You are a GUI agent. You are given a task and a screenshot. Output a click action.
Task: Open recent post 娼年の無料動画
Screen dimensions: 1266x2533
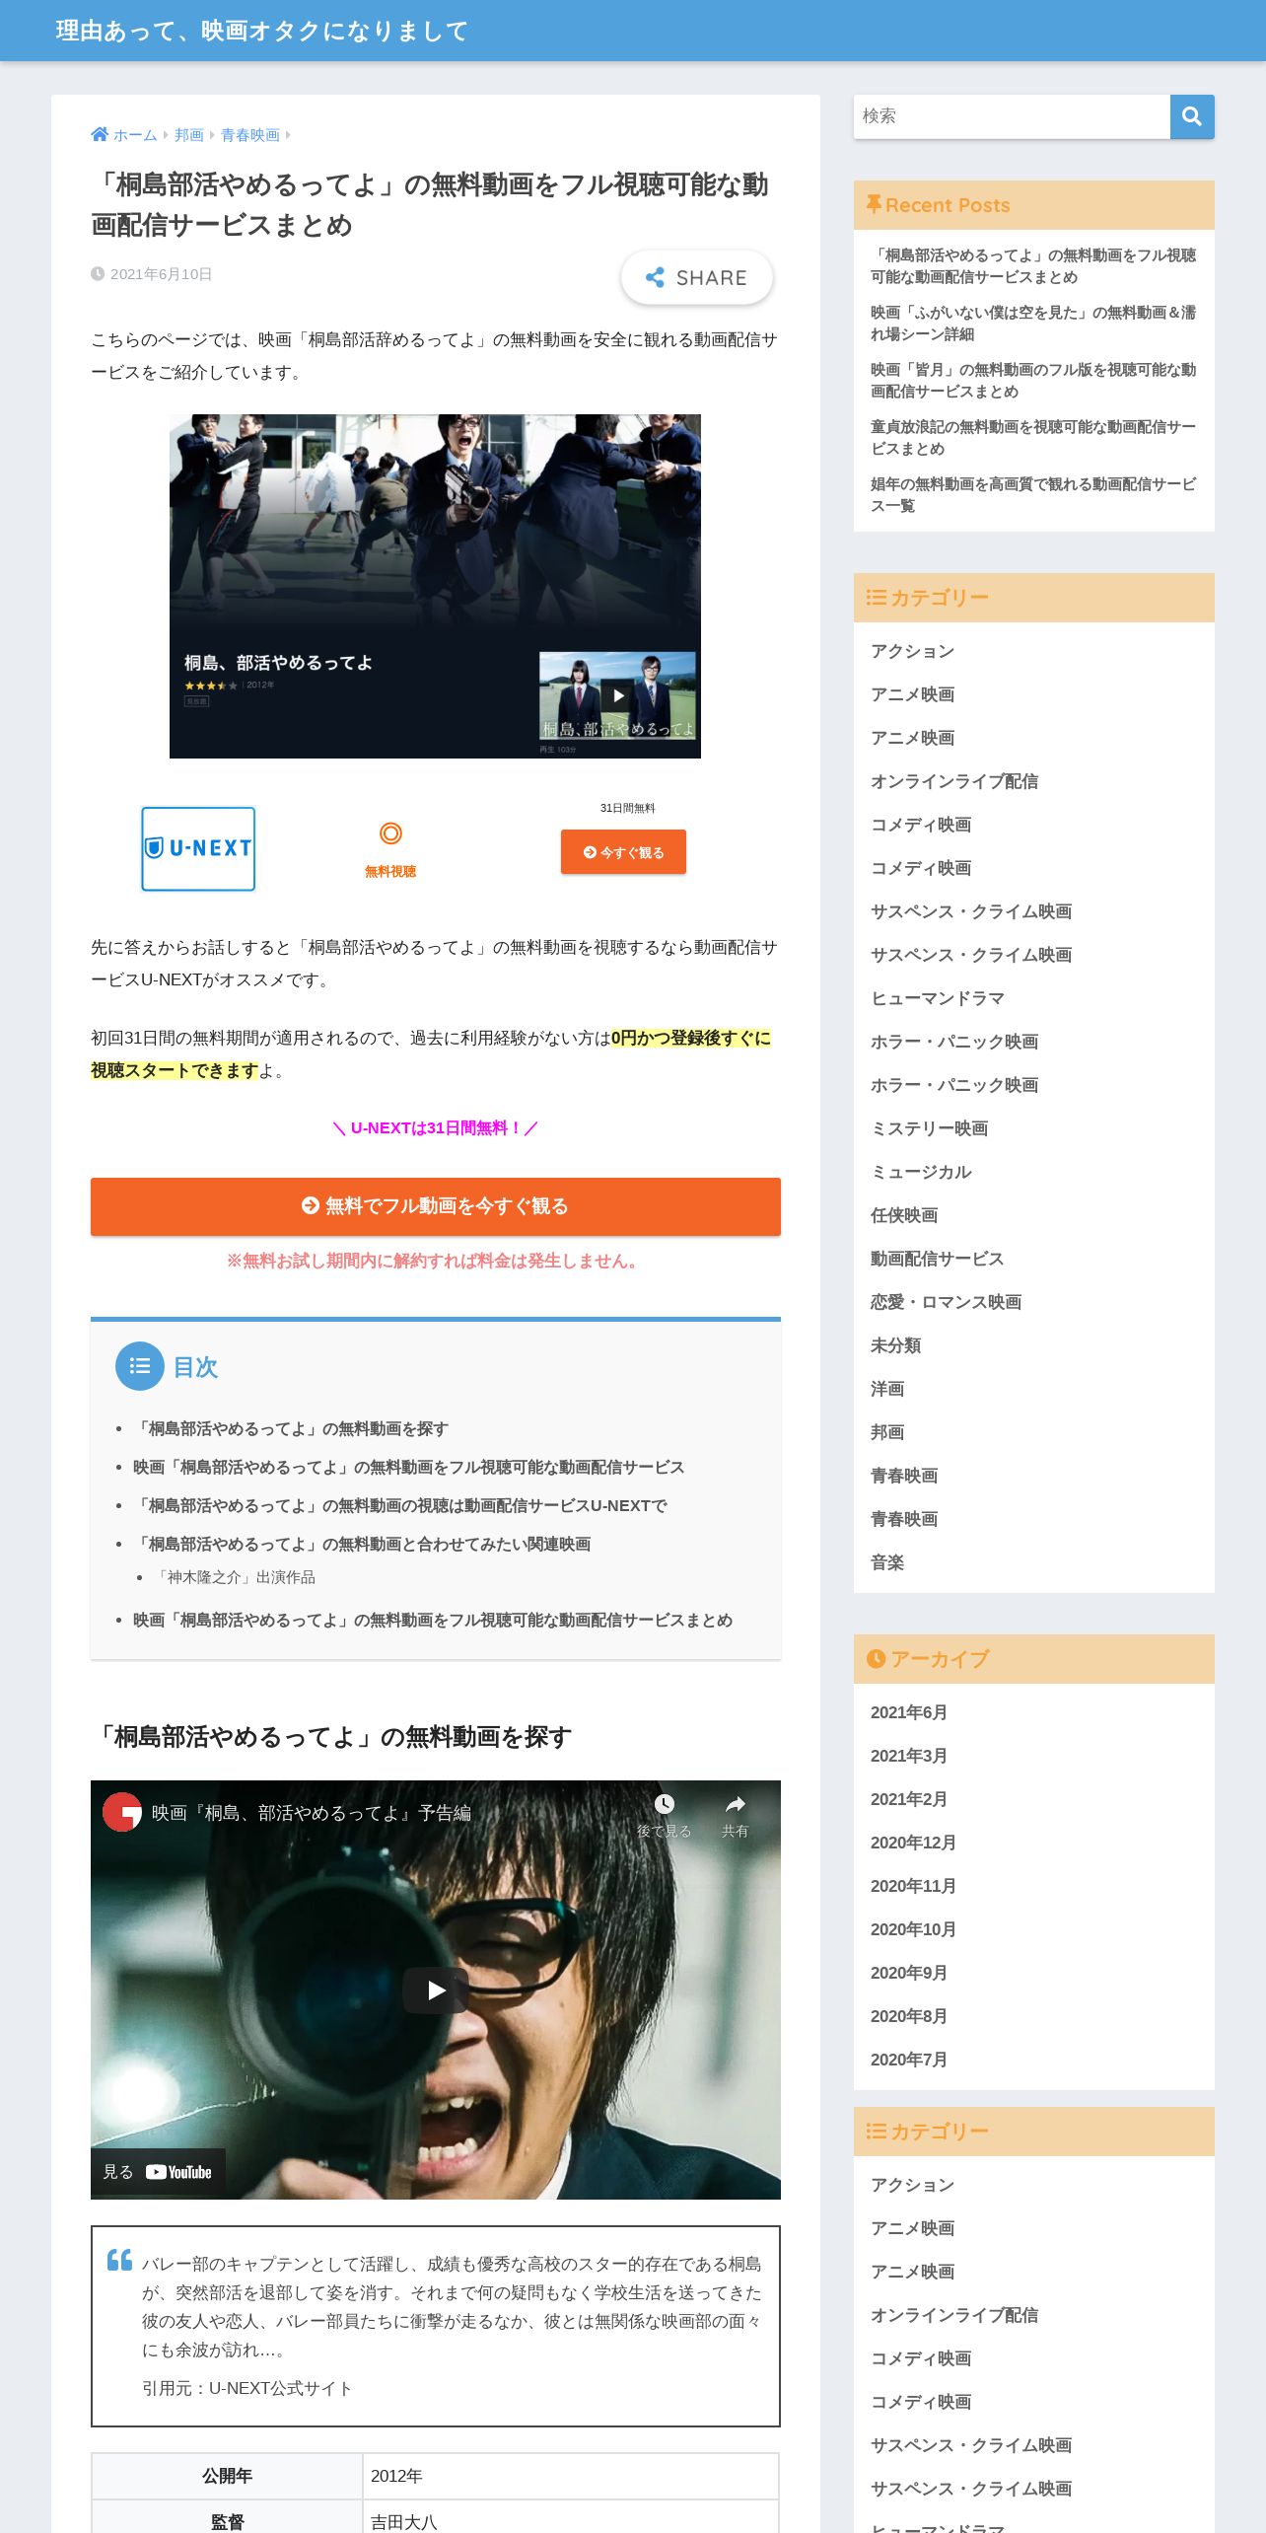[x=1033, y=495]
